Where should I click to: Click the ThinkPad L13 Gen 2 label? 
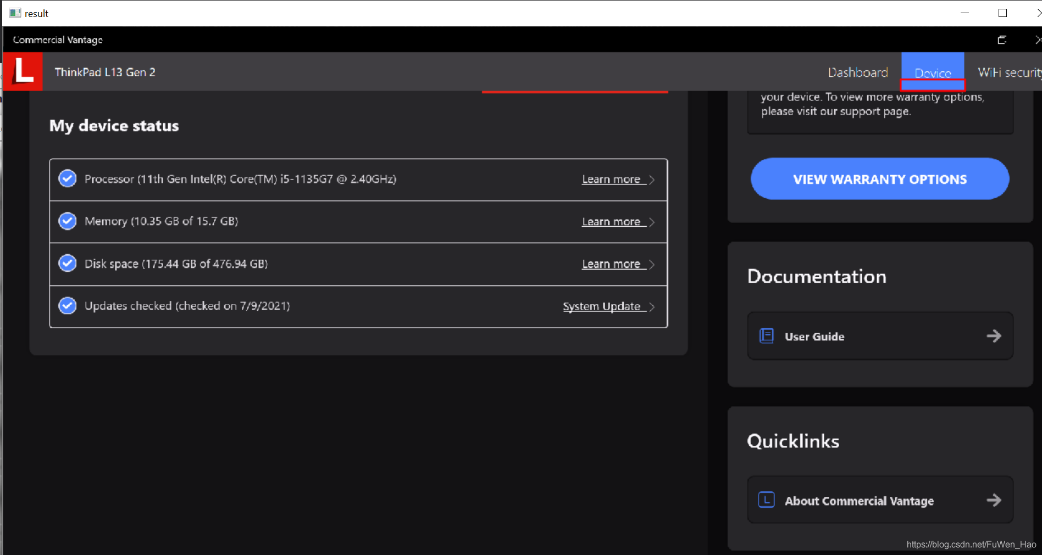click(x=105, y=72)
